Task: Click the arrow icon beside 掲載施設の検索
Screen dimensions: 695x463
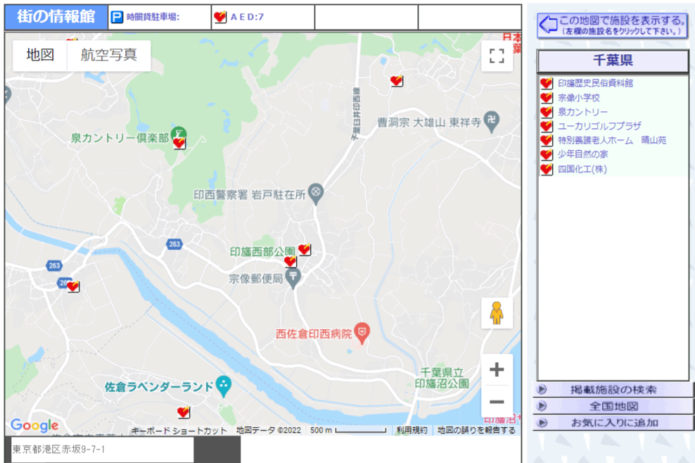Action: click(541, 390)
